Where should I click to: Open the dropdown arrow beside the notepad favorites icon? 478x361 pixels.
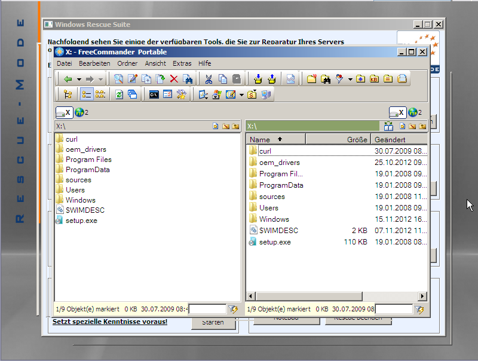[x=241, y=95]
